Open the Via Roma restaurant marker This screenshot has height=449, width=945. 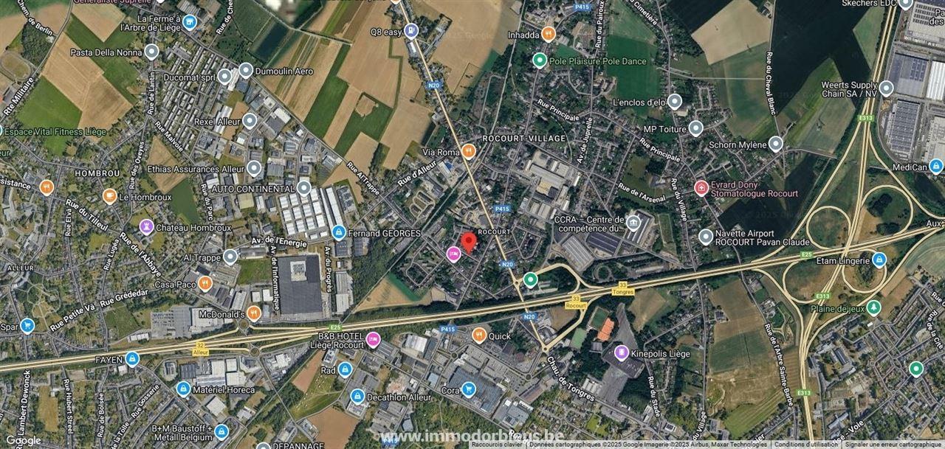point(468,152)
